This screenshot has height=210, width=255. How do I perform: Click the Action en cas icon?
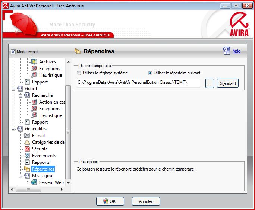pos(34,102)
